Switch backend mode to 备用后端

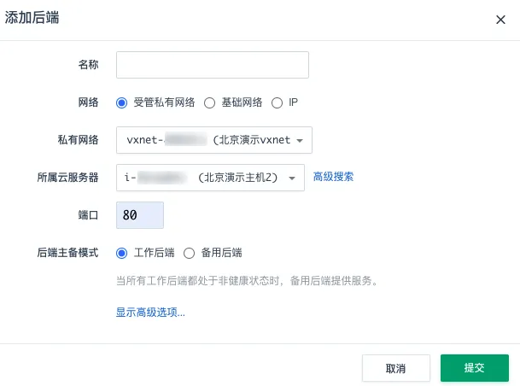(x=190, y=253)
